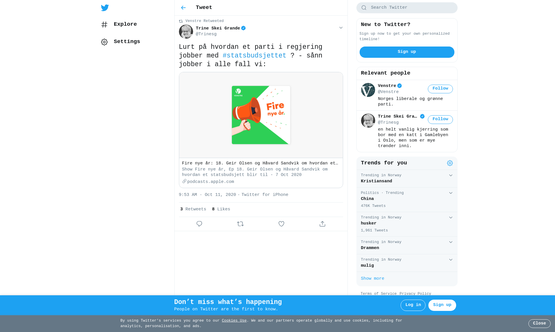Open the Fire nye år podcast thumbnail

[261, 115]
